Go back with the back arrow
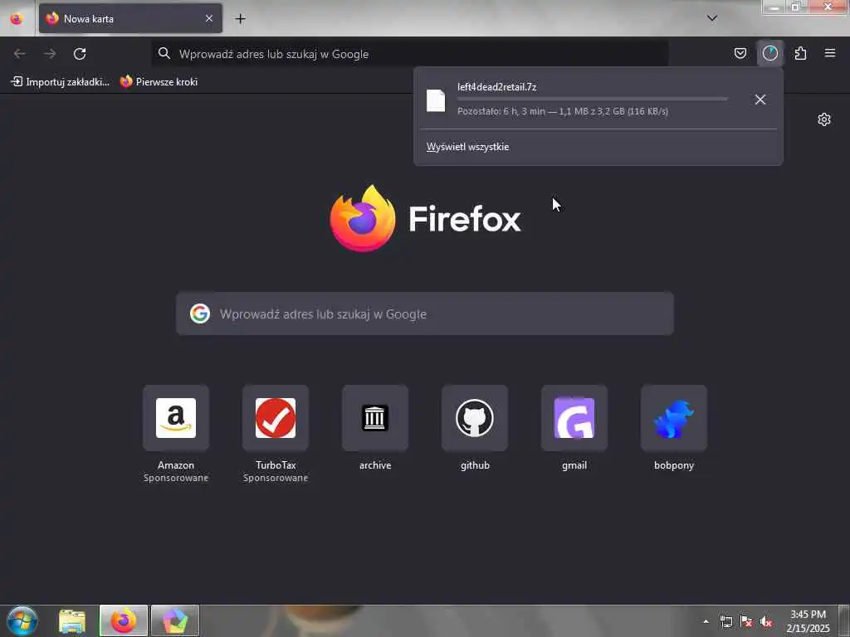The image size is (850, 637). 20,54
